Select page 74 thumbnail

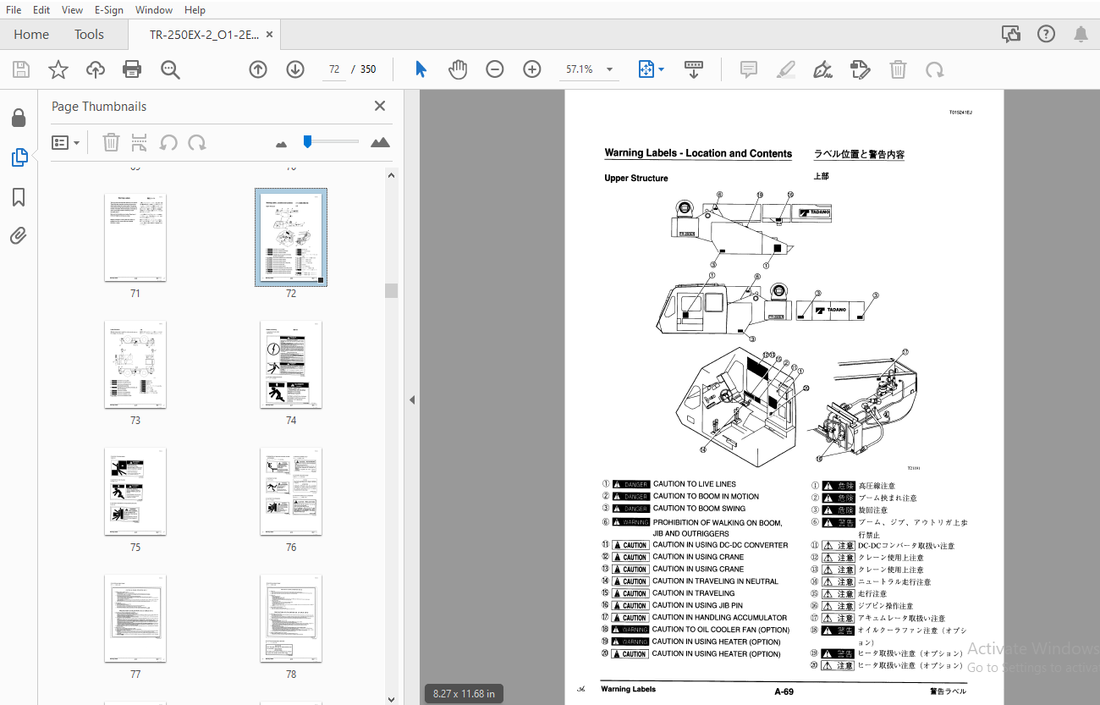click(291, 365)
